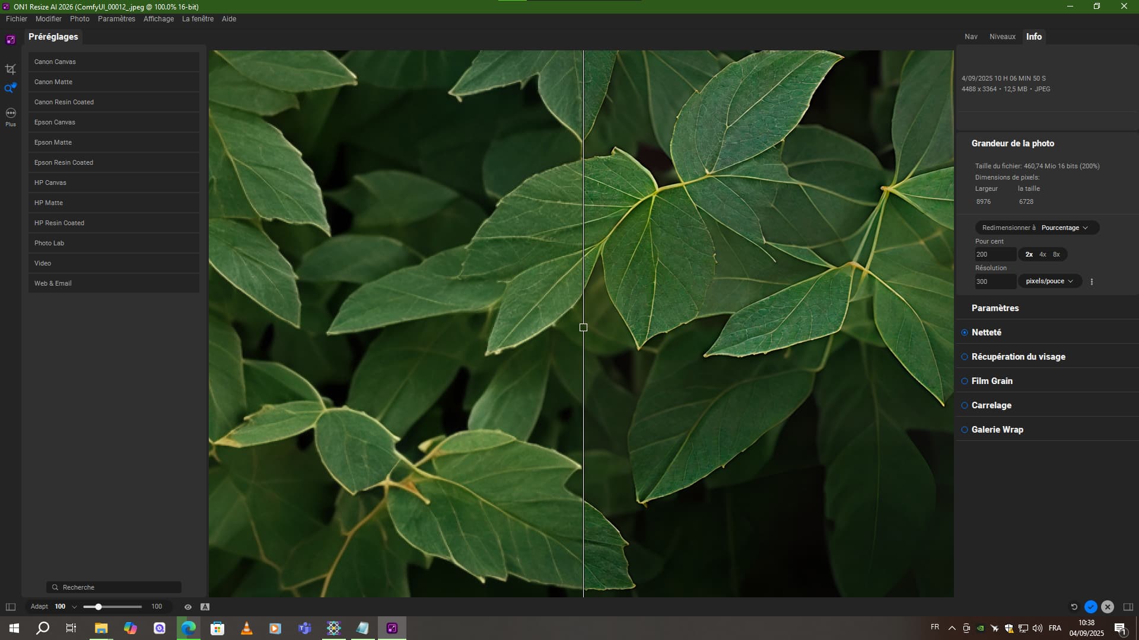This screenshot has height=640, width=1139.
Task: Toggle the right panel visibility icon
Action: [1128, 607]
